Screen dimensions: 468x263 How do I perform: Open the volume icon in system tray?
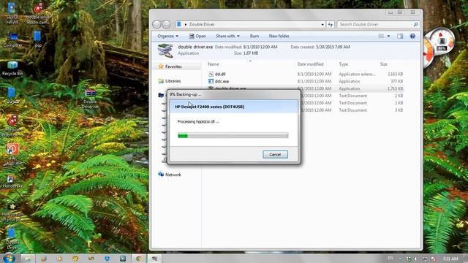[x=416, y=259]
